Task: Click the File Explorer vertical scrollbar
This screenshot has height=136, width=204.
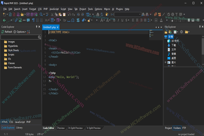Action: [x=203, y=50]
